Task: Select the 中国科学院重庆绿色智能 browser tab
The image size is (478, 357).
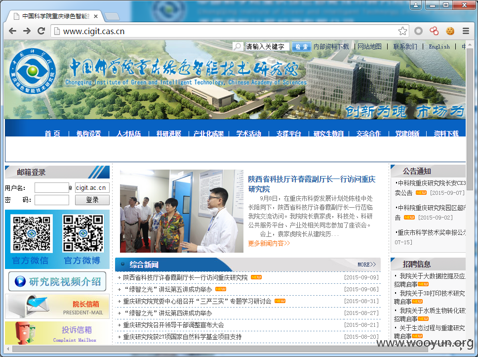Action: click(55, 16)
